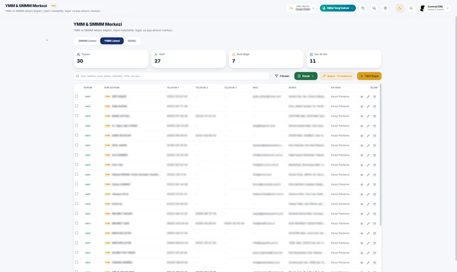457x272 pixels.
Task: Click the MAİL column header
Action: [x=256, y=88]
